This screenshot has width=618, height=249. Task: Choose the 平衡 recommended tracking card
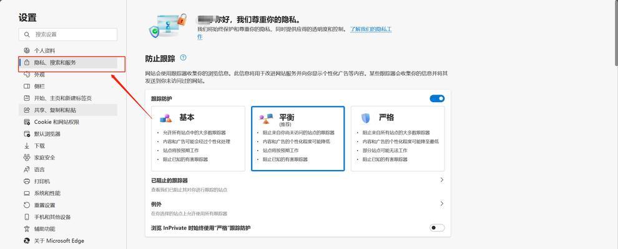point(298,138)
